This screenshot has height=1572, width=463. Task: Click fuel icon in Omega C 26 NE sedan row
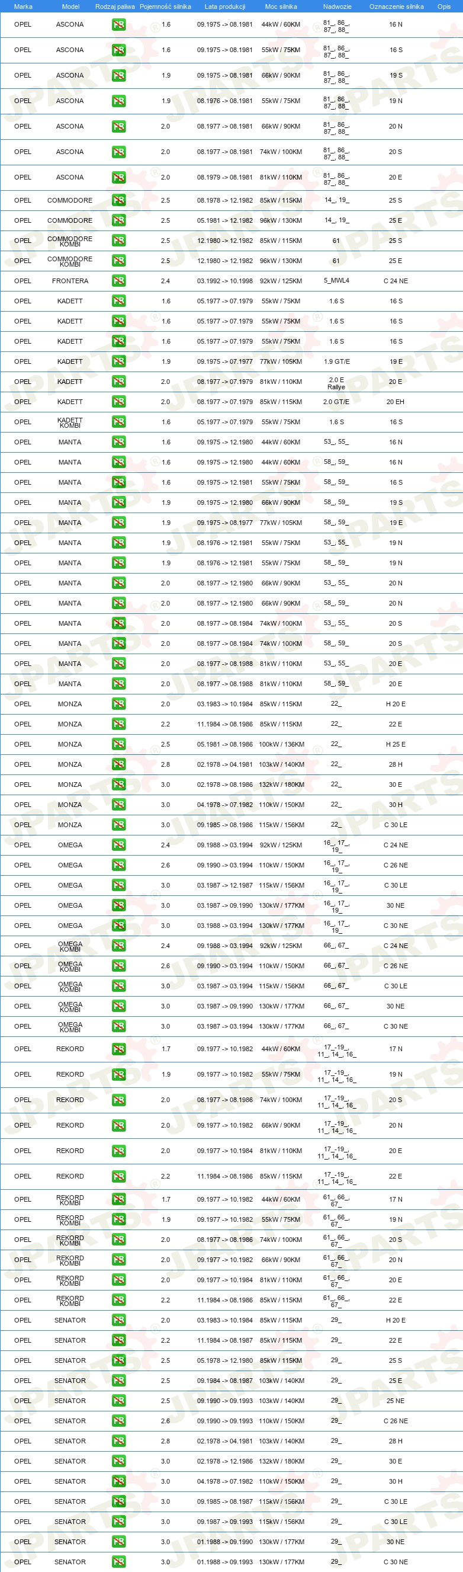pyautogui.click(x=118, y=865)
